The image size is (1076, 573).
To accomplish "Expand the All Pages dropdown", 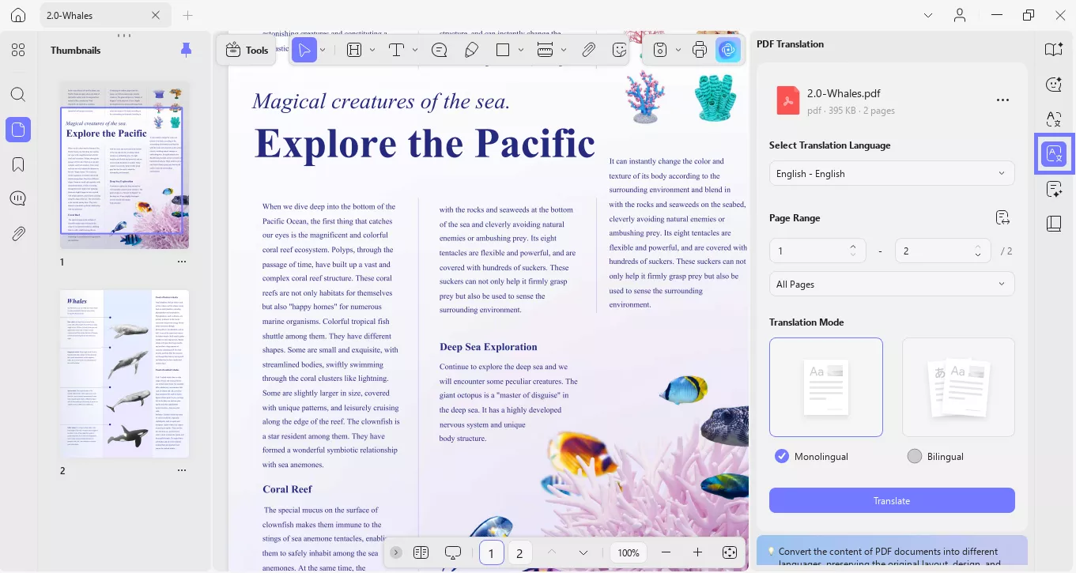I will pyautogui.click(x=891, y=285).
